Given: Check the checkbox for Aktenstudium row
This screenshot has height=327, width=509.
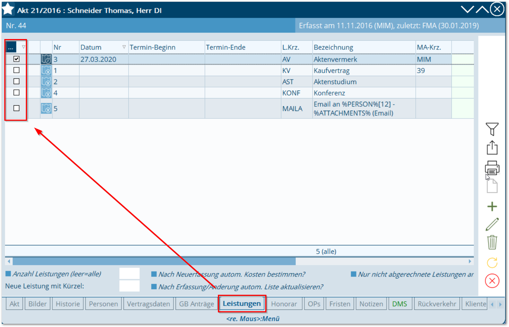Looking at the screenshot, I should point(17,81).
